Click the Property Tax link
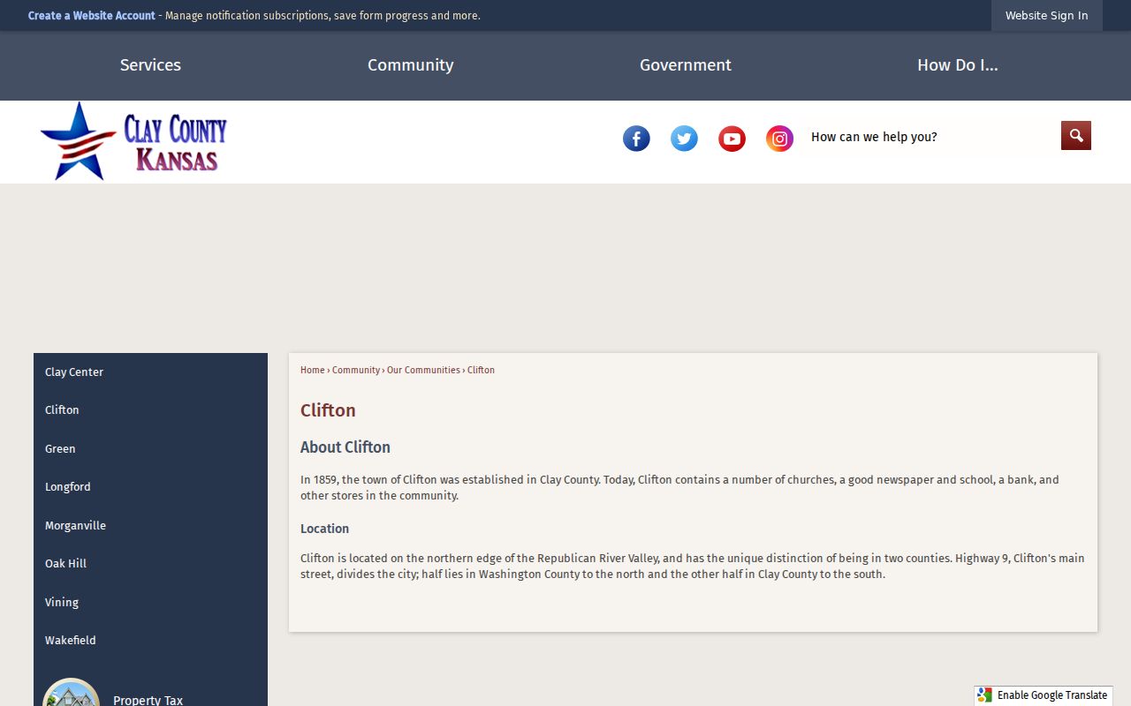Image resolution: width=1131 pixels, height=706 pixels. pos(148,700)
